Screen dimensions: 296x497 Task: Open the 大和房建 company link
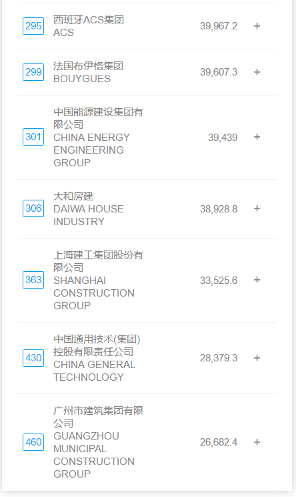(x=73, y=196)
